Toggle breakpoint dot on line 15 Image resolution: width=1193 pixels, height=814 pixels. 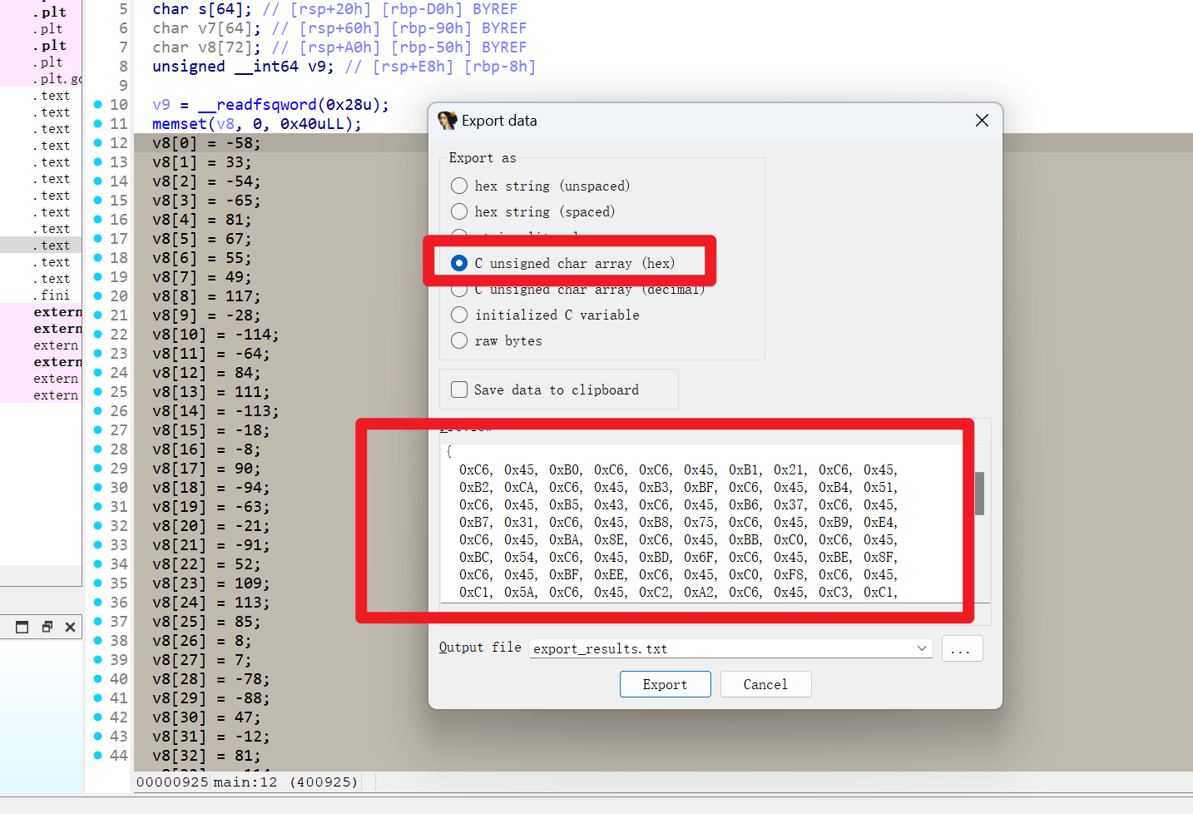click(x=97, y=200)
